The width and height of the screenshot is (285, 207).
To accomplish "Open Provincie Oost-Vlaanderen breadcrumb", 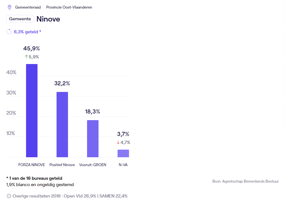I will (69, 7).
